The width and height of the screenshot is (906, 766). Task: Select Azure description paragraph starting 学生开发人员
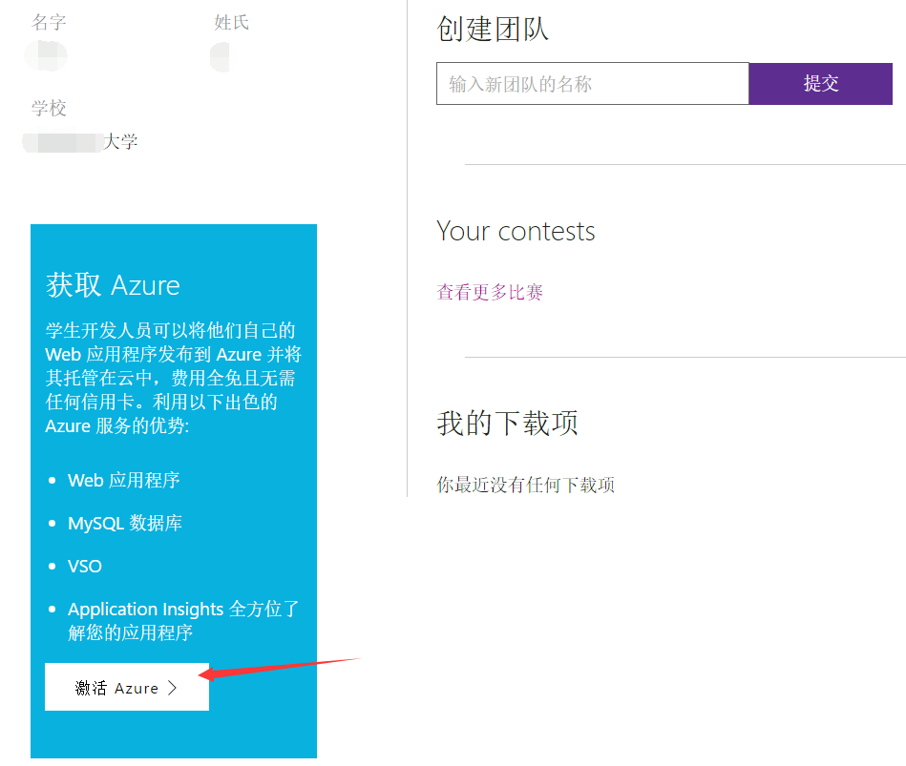(x=174, y=378)
